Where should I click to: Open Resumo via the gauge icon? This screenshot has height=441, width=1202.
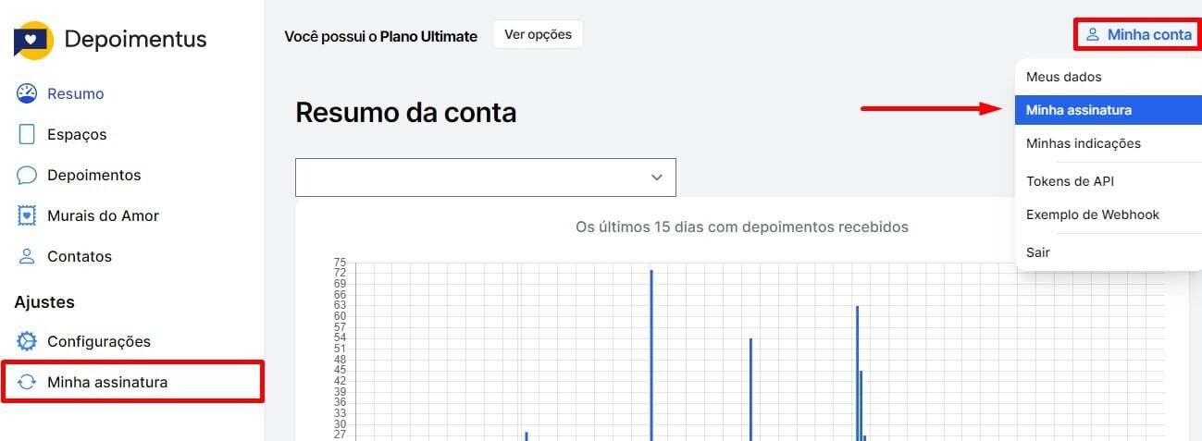tap(27, 93)
